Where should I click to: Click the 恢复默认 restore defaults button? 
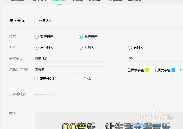tap(45, 20)
